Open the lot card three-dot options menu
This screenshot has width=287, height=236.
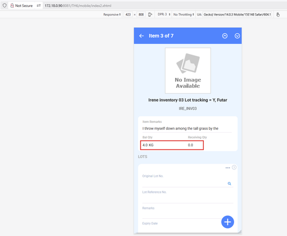click(227, 168)
